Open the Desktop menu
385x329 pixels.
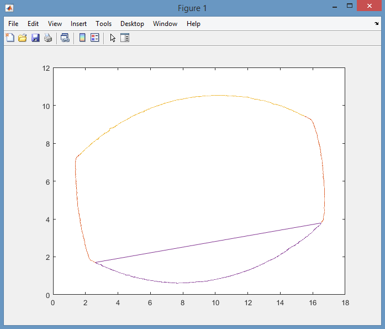click(132, 24)
